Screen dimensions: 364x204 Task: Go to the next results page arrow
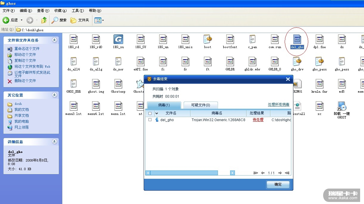tap(280, 173)
